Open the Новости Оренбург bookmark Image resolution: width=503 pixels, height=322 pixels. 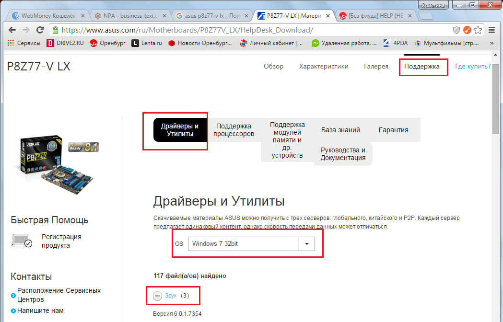pyautogui.click(x=200, y=43)
